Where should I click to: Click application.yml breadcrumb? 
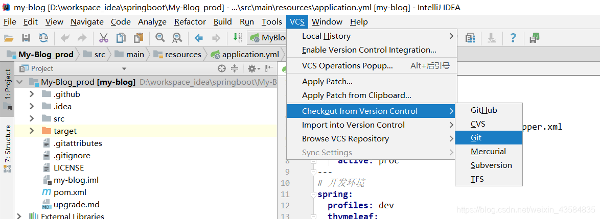click(x=245, y=55)
